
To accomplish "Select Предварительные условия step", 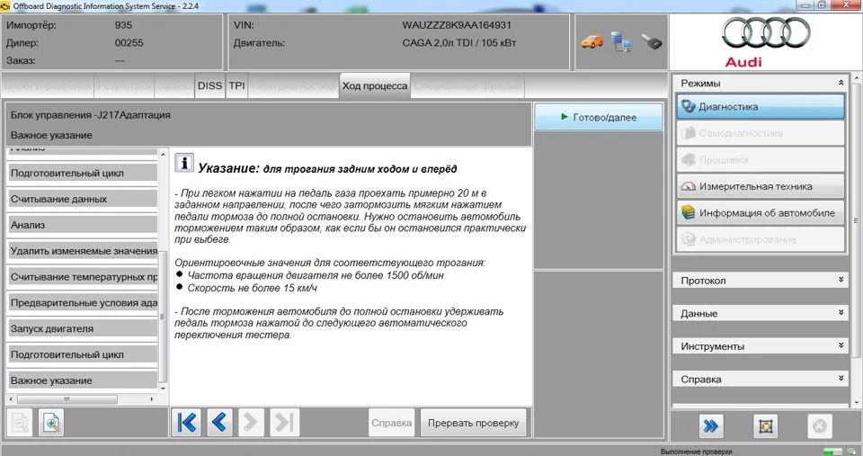I will click(83, 302).
